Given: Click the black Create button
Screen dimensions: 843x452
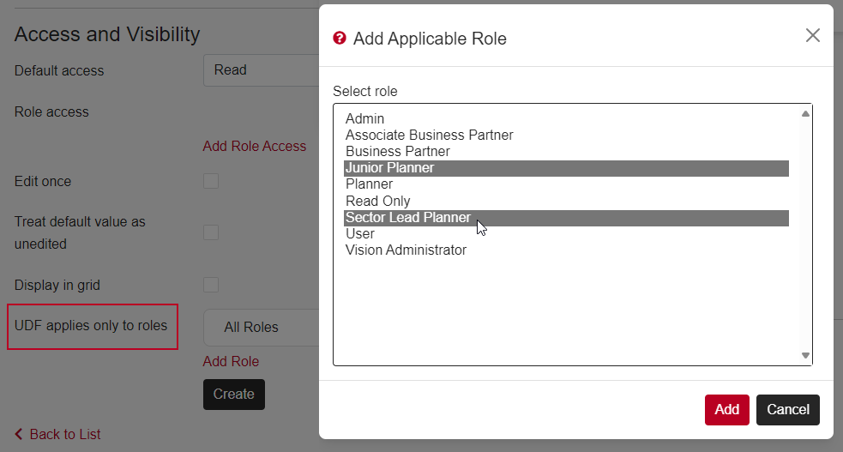Looking at the screenshot, I should coord(234,395).
